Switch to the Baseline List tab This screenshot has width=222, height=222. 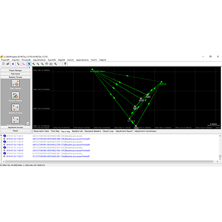[77, 131]
